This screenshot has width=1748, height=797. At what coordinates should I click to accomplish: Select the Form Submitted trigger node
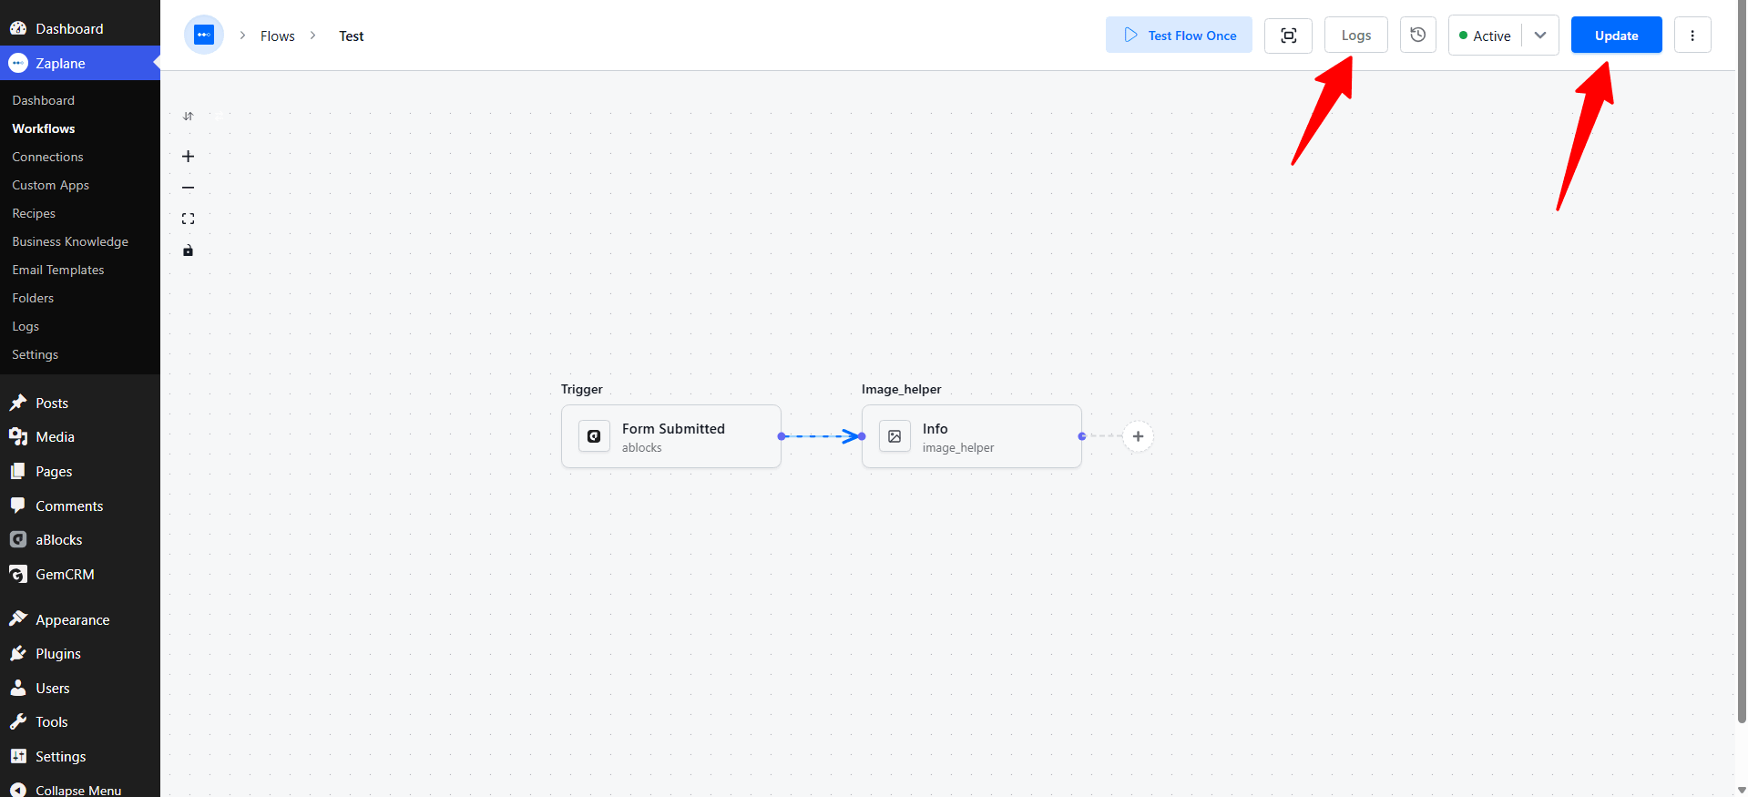671,436
